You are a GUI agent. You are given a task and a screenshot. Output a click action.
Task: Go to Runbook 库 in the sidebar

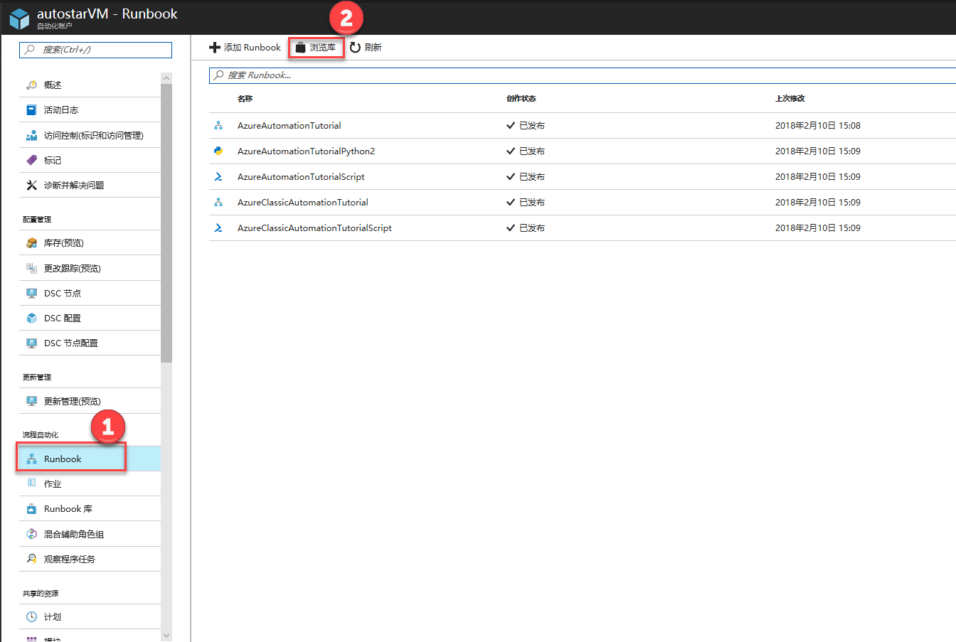click(90, 509)
